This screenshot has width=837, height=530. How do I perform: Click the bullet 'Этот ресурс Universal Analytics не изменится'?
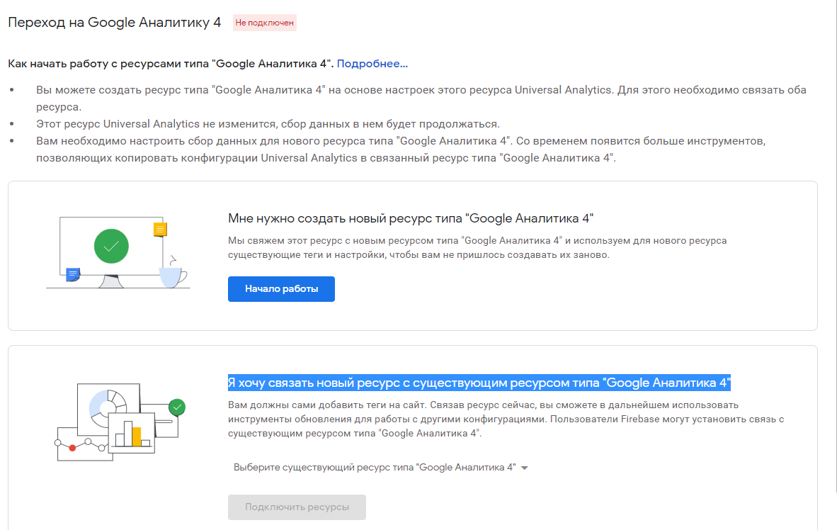268,123
